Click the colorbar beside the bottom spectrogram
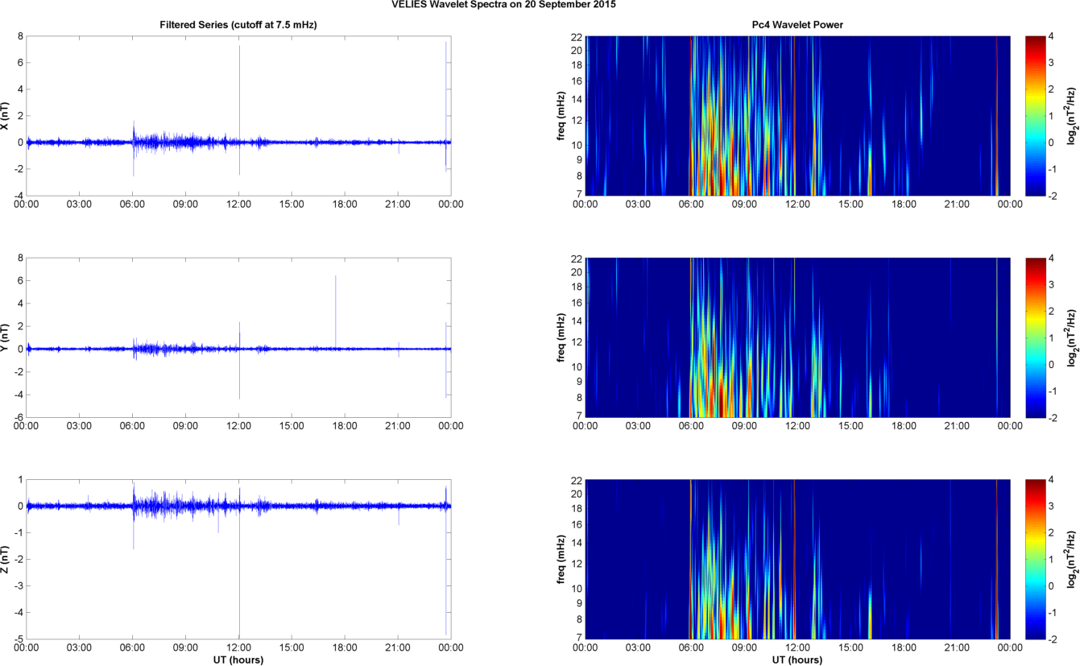This screenshot has width=1080, height=666. click(x=1036, y=558)
